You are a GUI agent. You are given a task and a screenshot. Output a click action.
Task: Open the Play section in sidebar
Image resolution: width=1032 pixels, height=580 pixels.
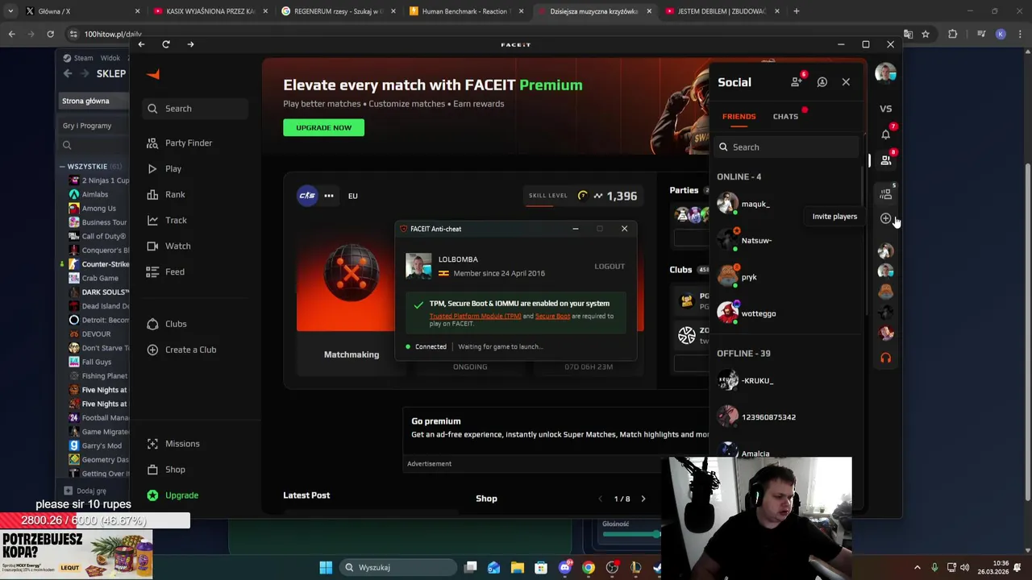[164, 168]
